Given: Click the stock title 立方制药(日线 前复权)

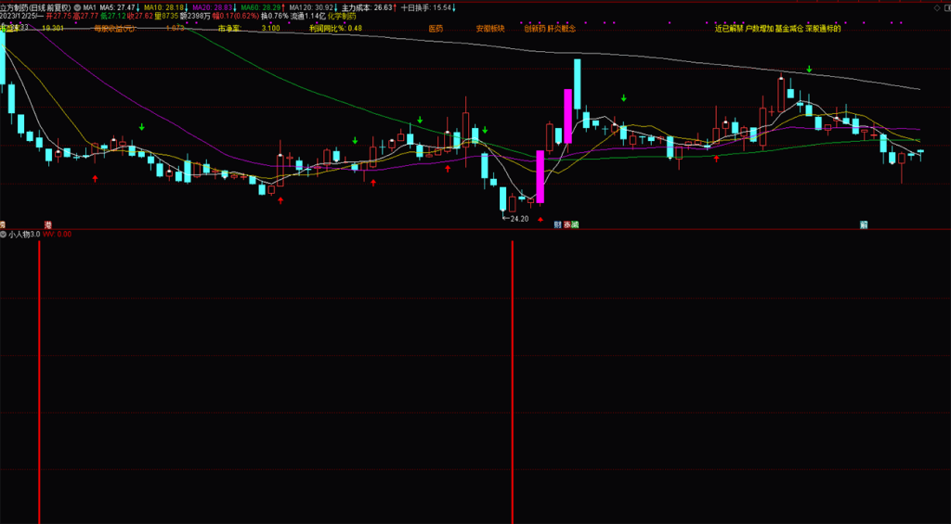Looking at the screenshot, I should (x=35, y=6).
